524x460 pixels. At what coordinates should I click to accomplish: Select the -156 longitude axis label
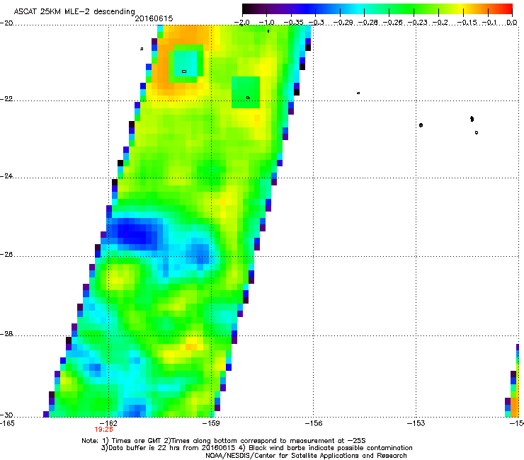click(314, 423)
